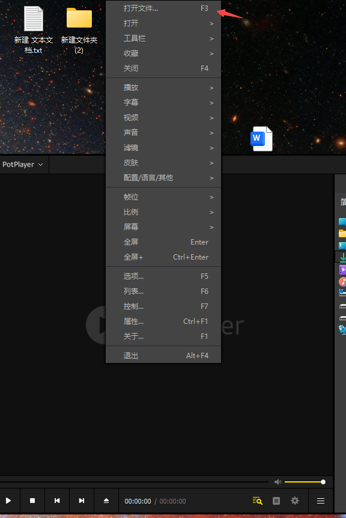
Task: Expand the 屏幕 submenu
Action: tap(163, 227)
